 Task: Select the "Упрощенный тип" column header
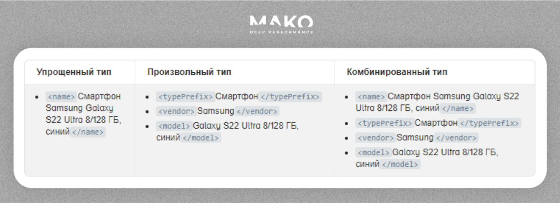(74, 72)
